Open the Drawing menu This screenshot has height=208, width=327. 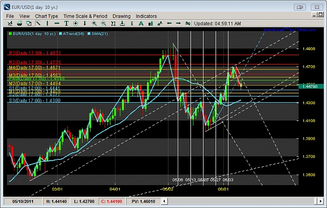121,16
